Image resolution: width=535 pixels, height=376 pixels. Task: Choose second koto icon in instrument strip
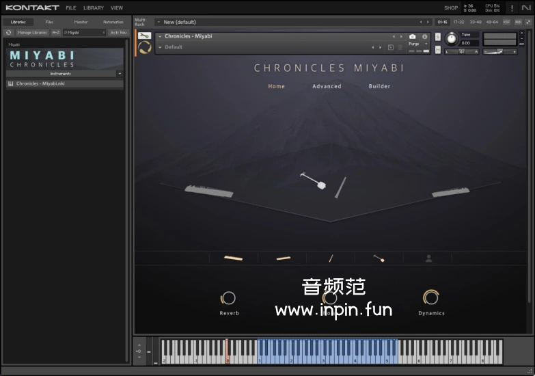[283, 258]
